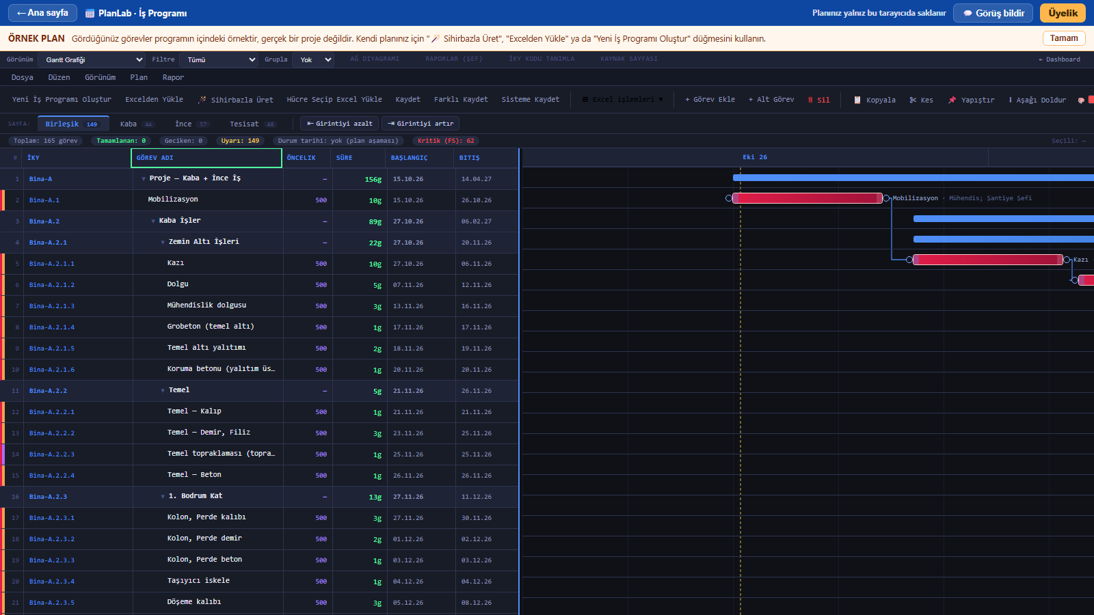Click the Kritik (FS): 62 chip
The width and height of the screenshot is (1094, 615).
[446, 141]
